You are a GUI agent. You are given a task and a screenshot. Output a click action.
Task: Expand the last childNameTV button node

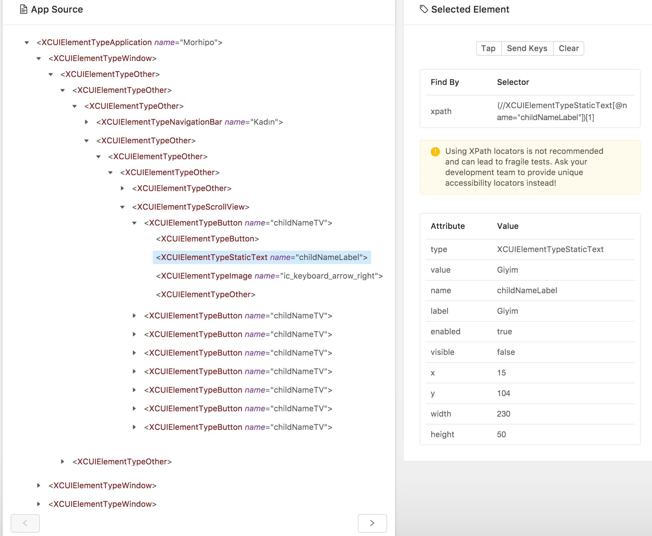(x=134, y=427)
